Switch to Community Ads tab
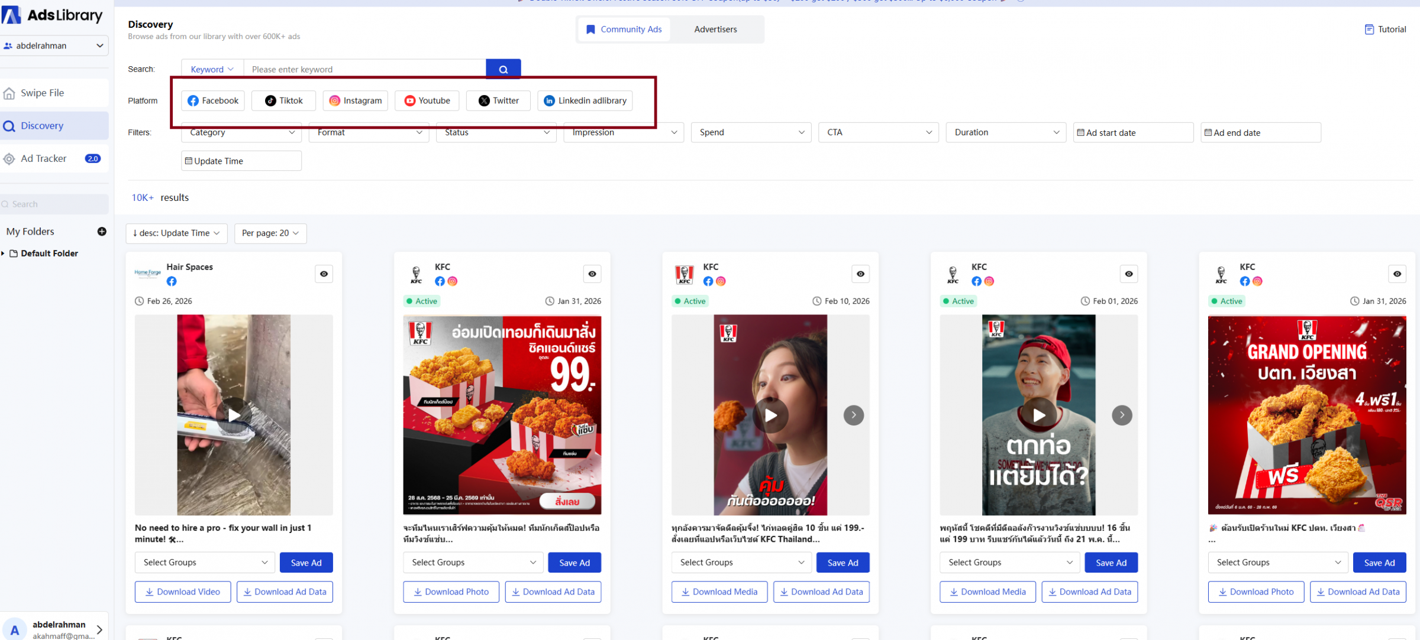The height and width of the screenshot is (640, 1420). click(624, 29)
